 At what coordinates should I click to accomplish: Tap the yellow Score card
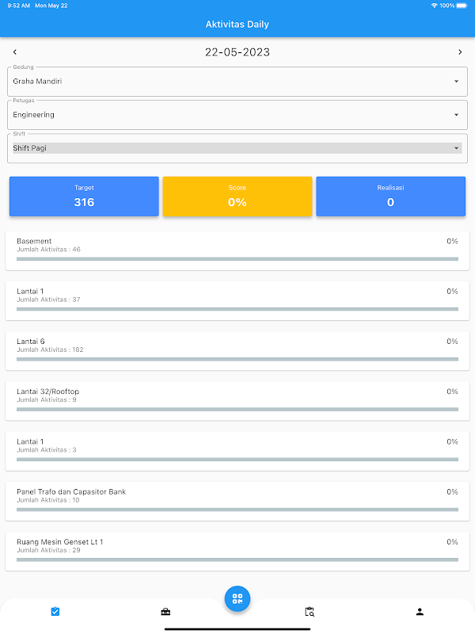tap(237, 197)
